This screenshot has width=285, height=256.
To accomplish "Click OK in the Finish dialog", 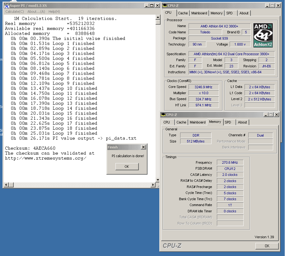I will [x=127, y=167].
